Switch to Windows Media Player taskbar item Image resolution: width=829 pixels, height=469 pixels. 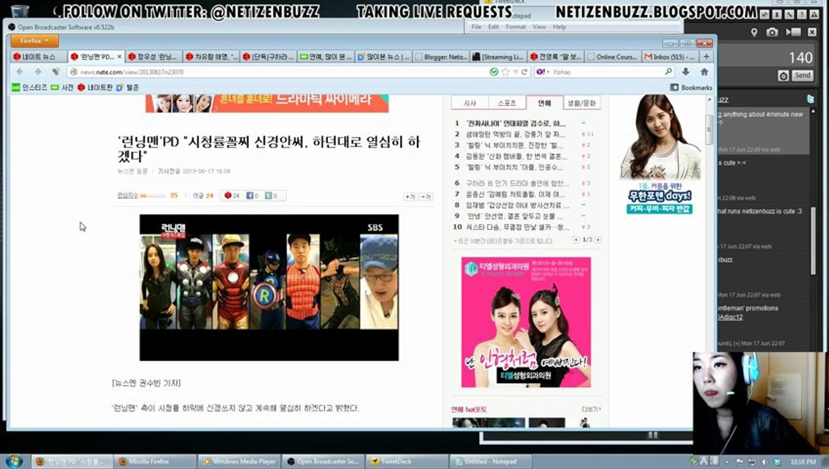click(x=239, y=461)
